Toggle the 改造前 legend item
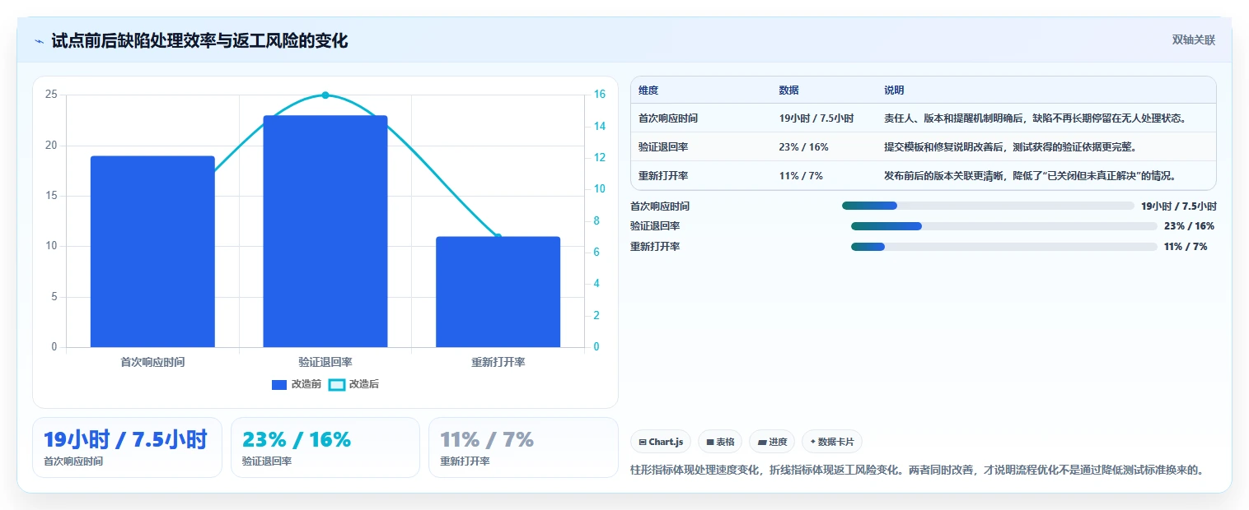 (x=296, y=384)
